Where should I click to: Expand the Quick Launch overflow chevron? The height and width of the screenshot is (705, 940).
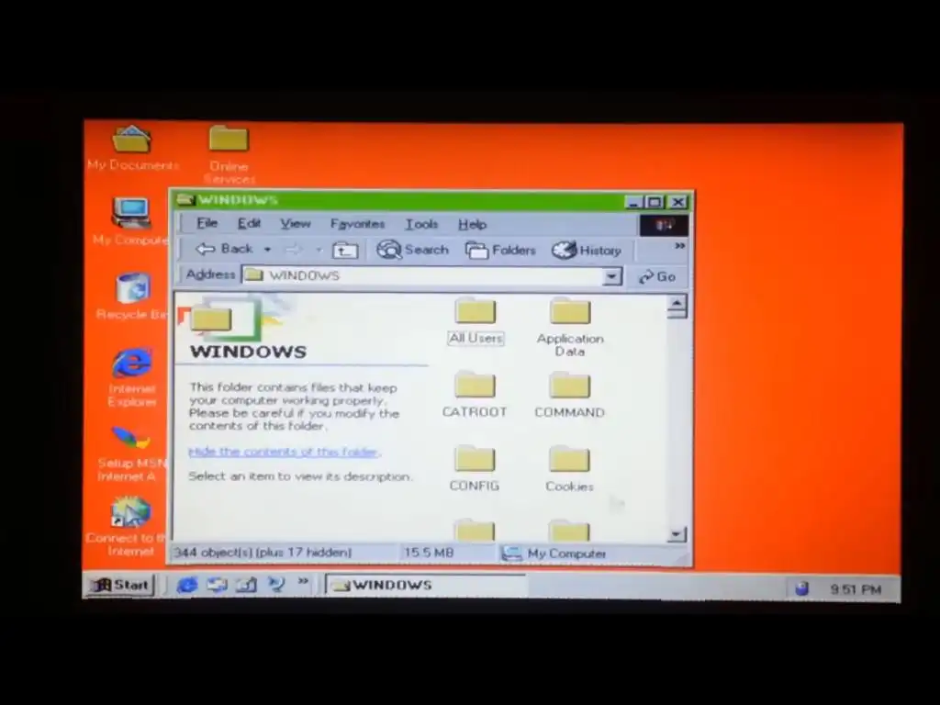(x=303, y=580)
